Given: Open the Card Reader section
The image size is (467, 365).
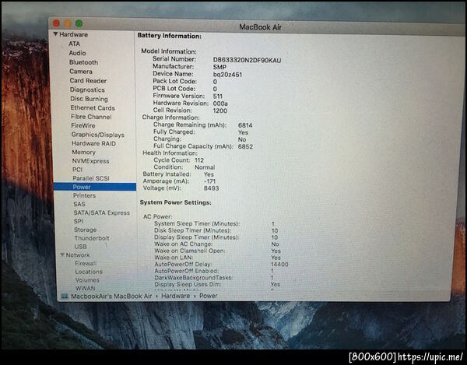Looking at the screenshot, I should [x=88, y=81].
